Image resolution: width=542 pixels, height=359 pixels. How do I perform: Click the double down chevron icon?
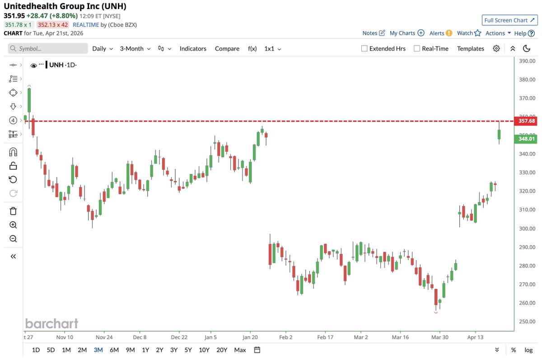click(497, 350)
